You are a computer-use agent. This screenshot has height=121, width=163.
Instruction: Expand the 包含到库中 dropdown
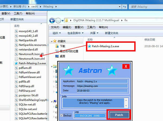75,33
